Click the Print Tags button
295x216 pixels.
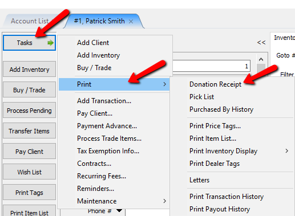(29, 193)
